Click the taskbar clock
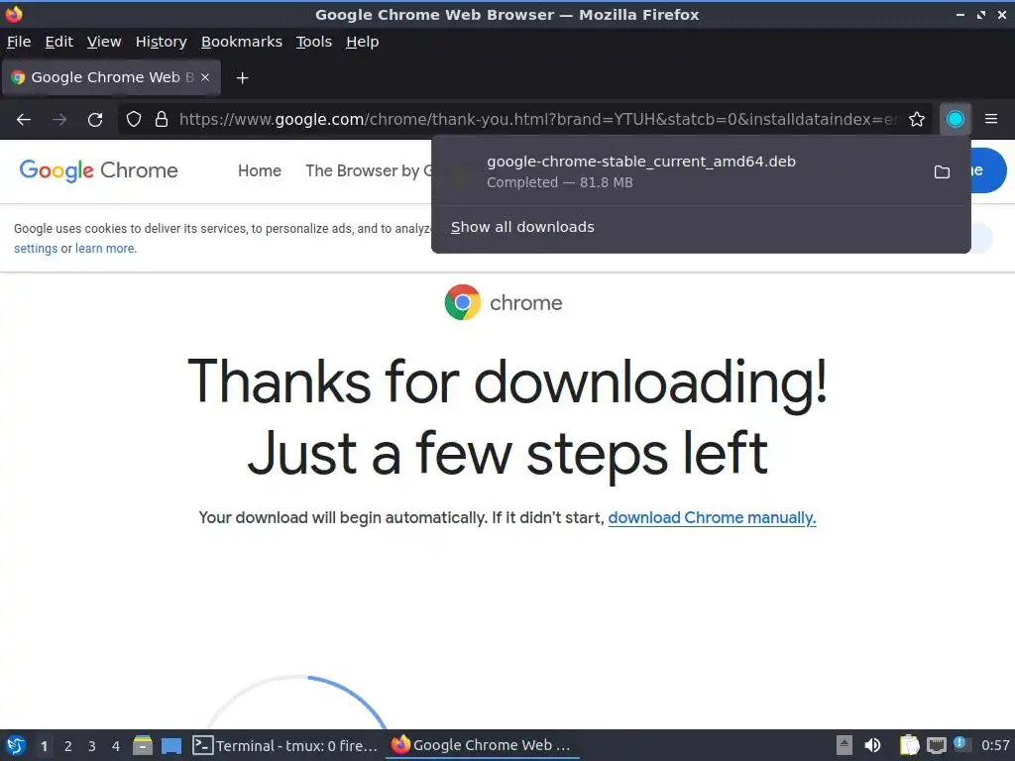 pyautogui.click(x=995, y=745)
